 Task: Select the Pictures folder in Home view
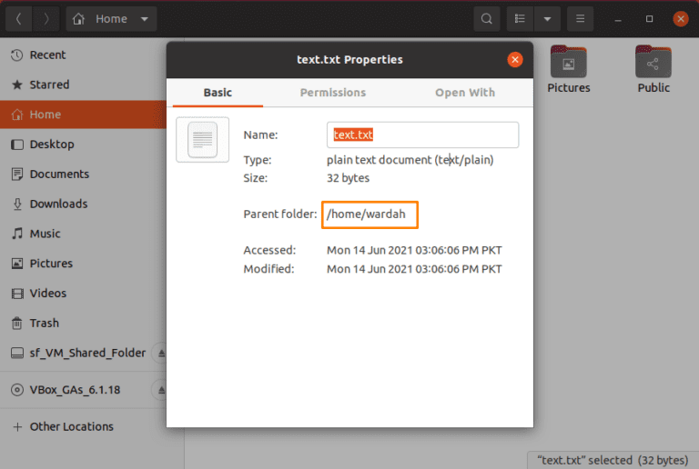(568, 69)
